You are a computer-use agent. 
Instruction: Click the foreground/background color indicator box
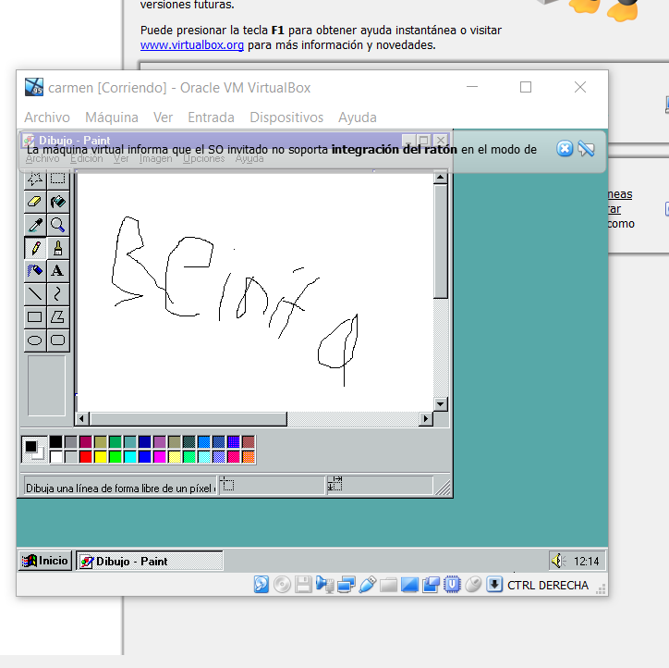pos(34,450)
